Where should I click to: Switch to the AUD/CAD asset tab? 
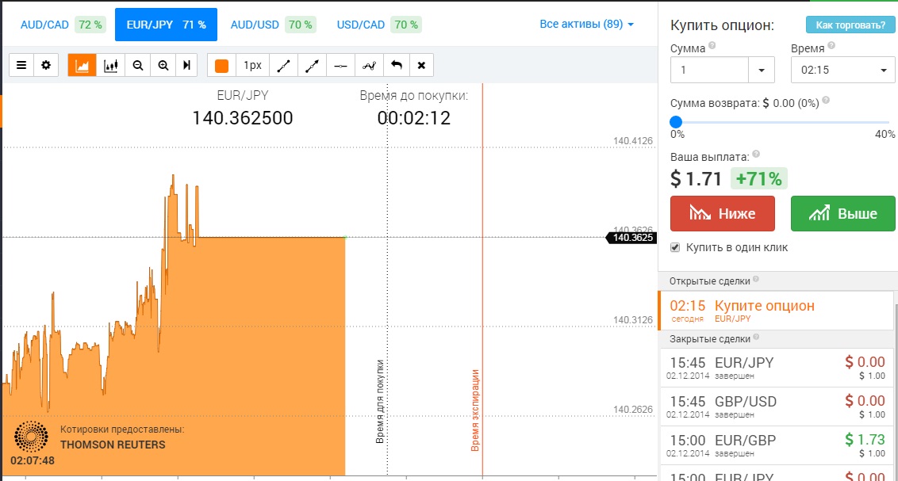(x=62, y=25)
